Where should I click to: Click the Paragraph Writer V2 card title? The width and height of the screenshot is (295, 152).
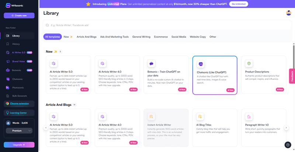(257, 125)
